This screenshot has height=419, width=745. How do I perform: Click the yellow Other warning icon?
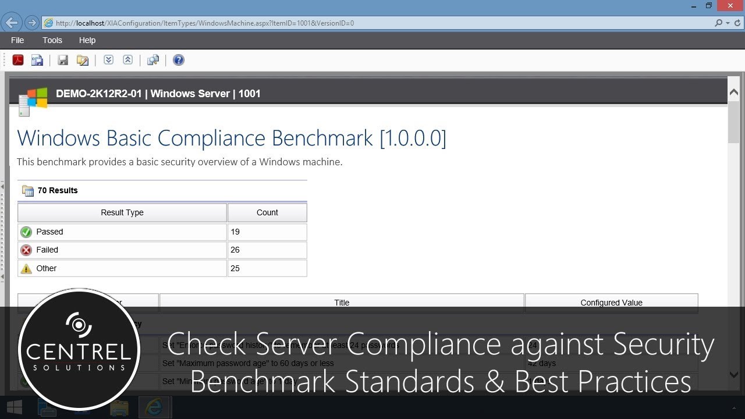(26, 268)
